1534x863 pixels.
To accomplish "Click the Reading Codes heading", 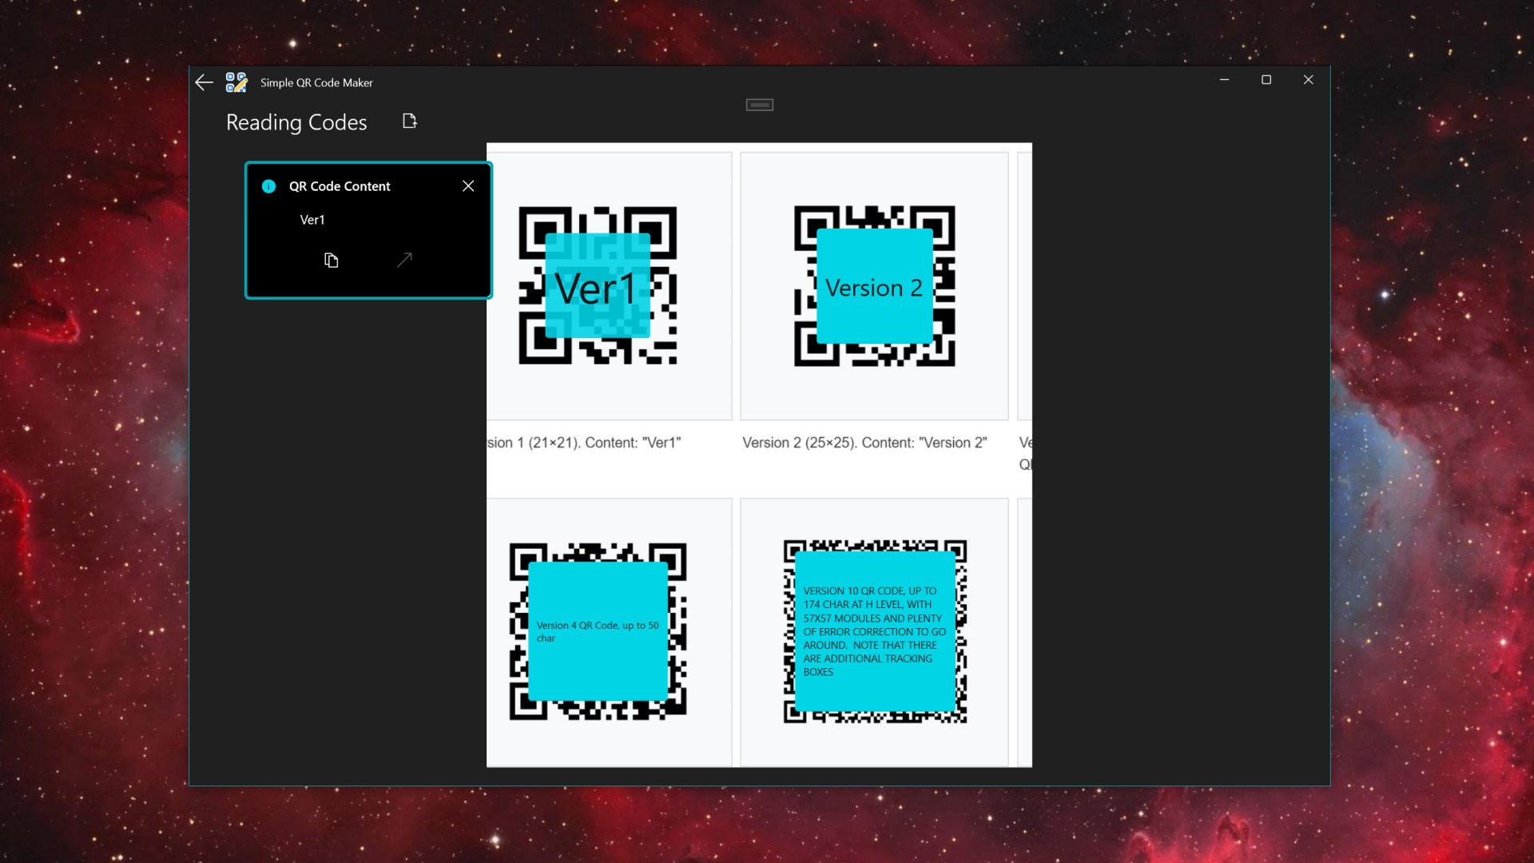I will (x=296, y=122).
